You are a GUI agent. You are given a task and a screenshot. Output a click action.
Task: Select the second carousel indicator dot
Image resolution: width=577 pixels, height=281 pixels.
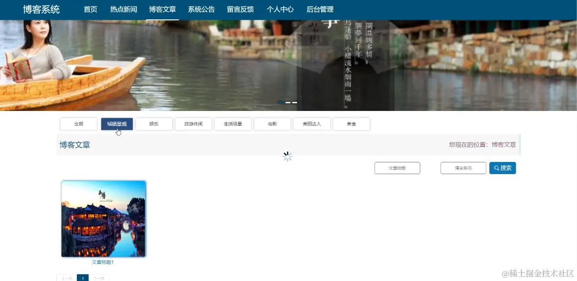[x=287, y=102]
